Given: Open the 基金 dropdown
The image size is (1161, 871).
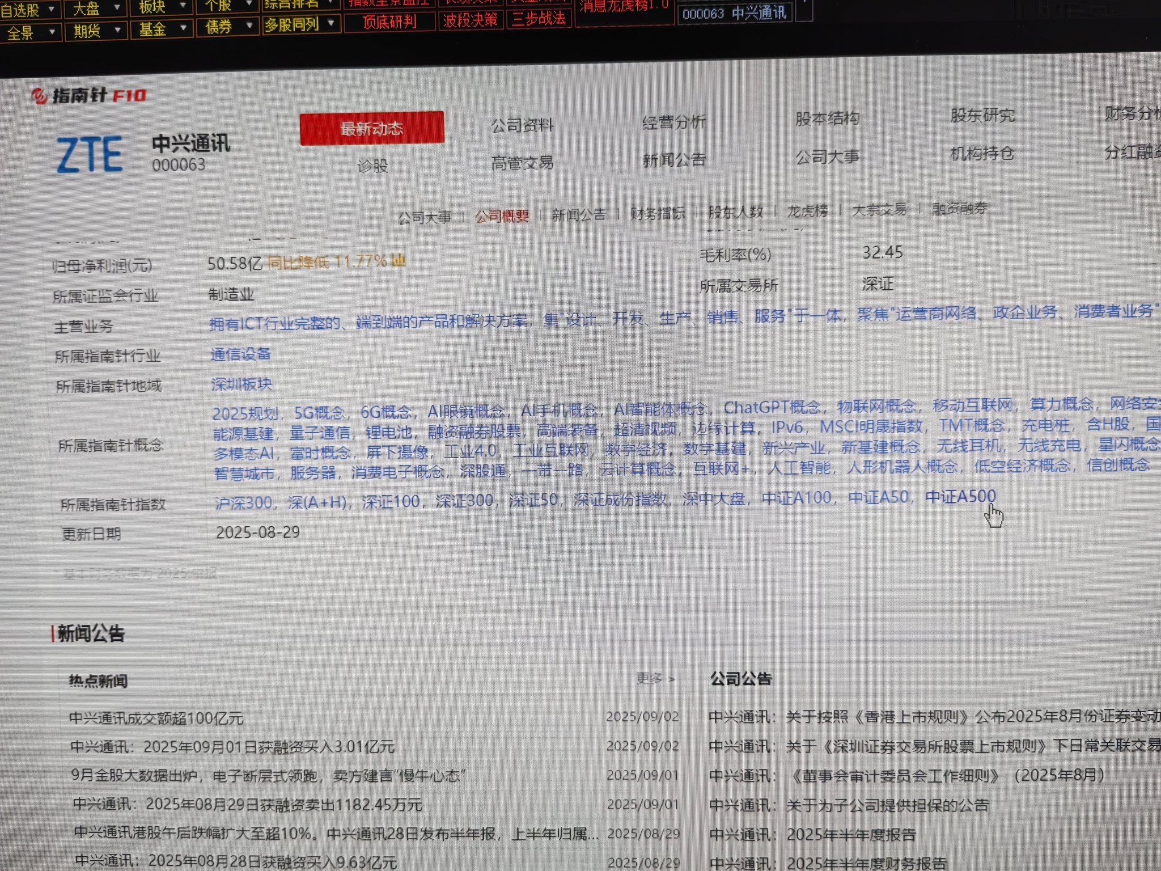Looking at the screenshot, I should click(161, 28).
